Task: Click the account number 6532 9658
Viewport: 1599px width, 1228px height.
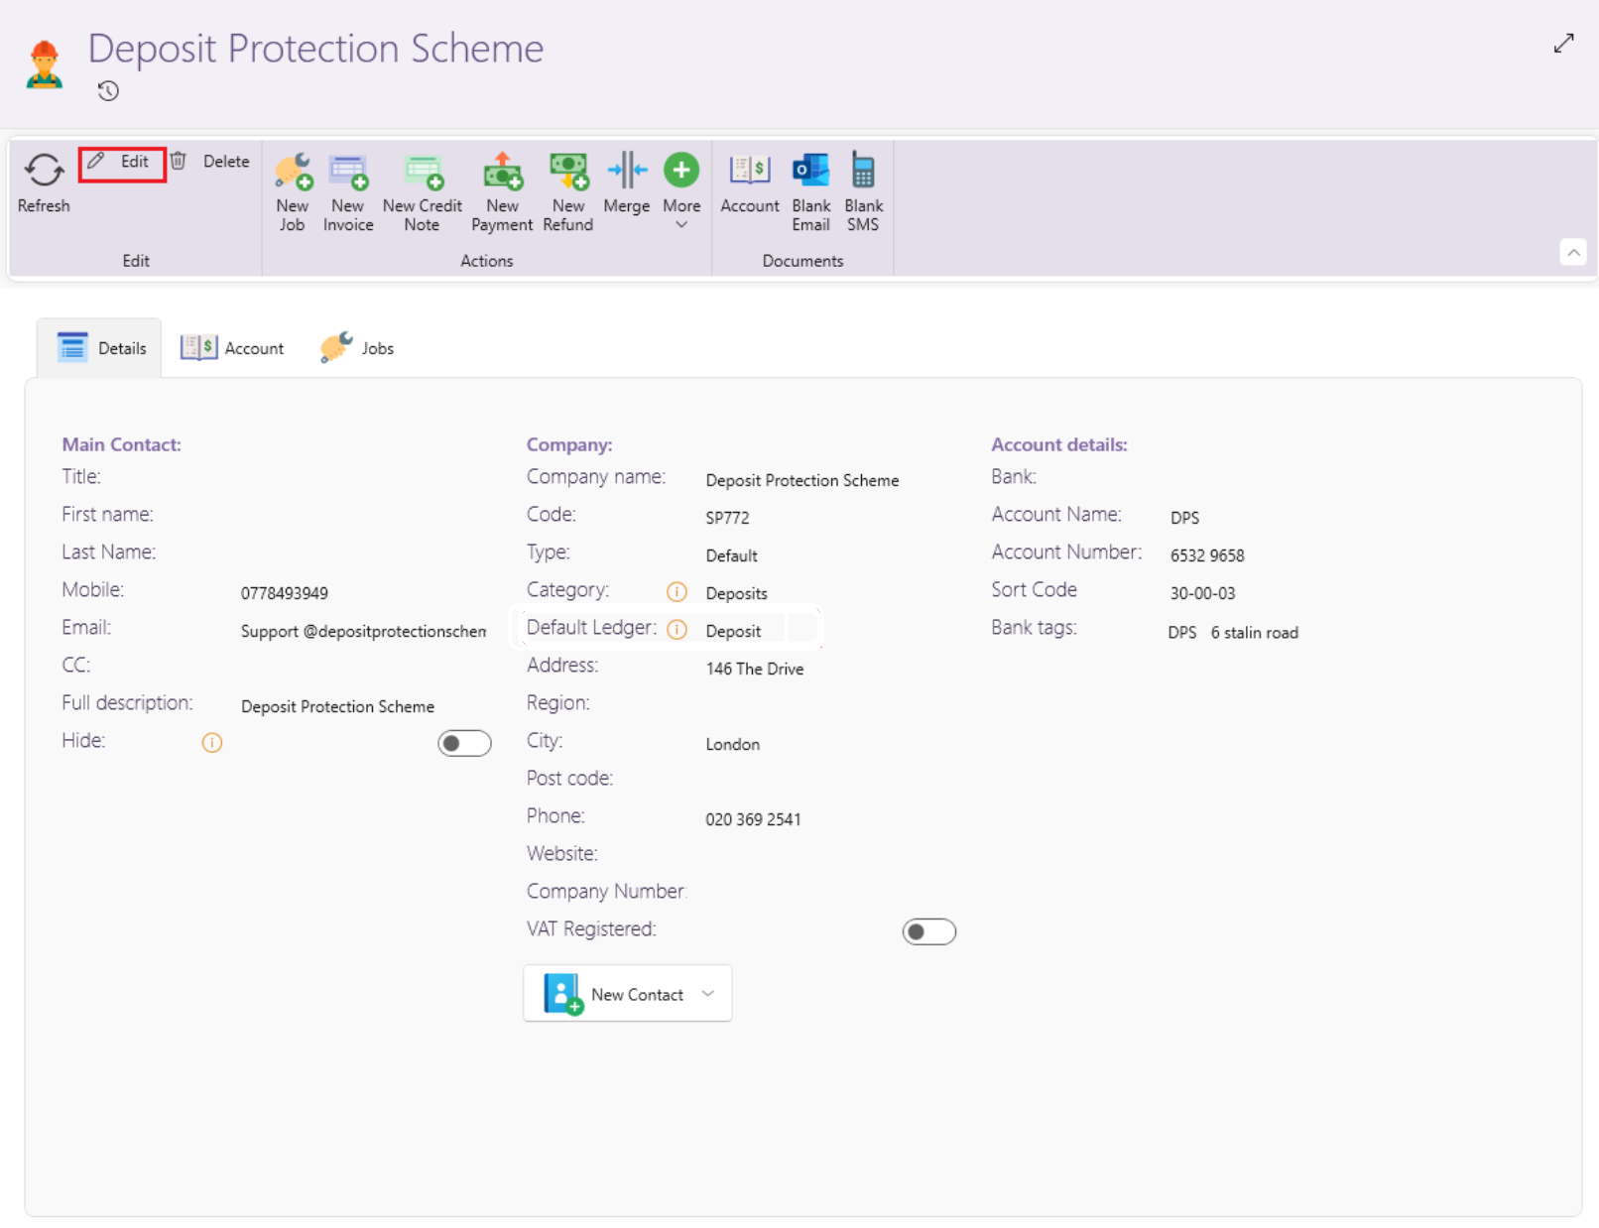Action: (x=1207, y=555)
